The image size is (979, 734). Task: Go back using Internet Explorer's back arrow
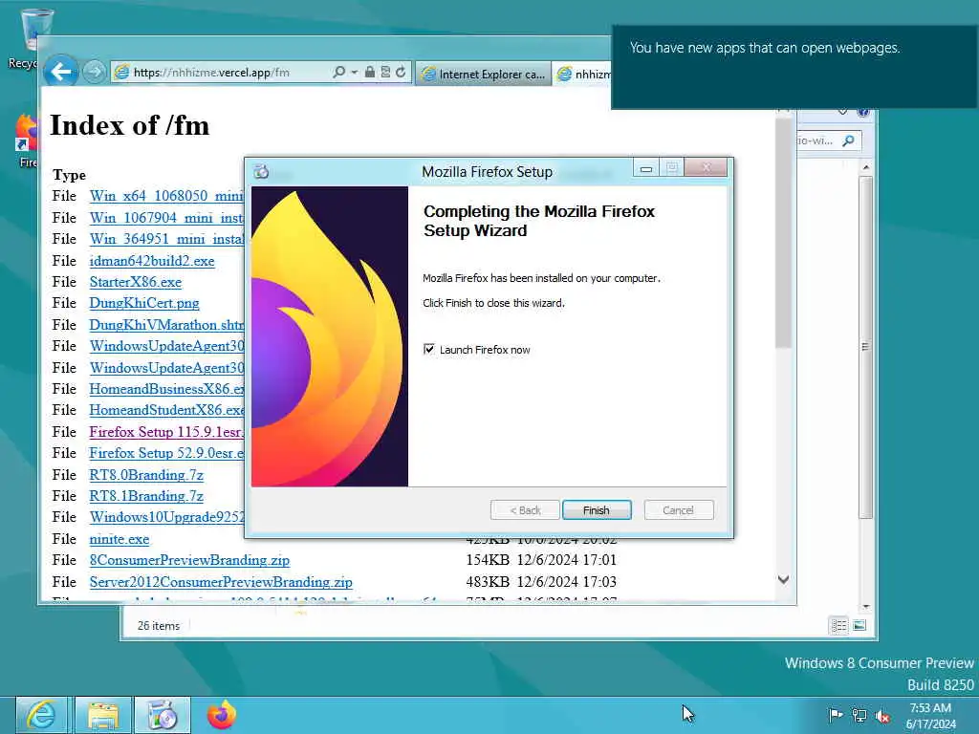coord(60,72)
